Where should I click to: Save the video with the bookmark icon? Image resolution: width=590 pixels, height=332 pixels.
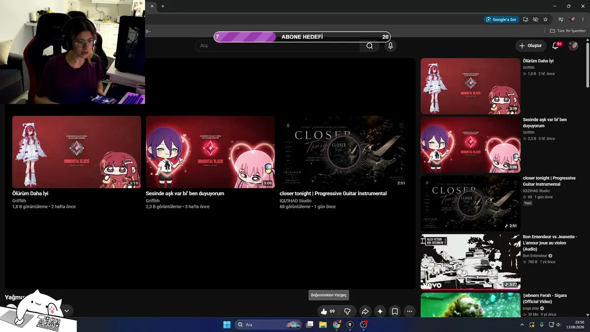tap(395, 311)
